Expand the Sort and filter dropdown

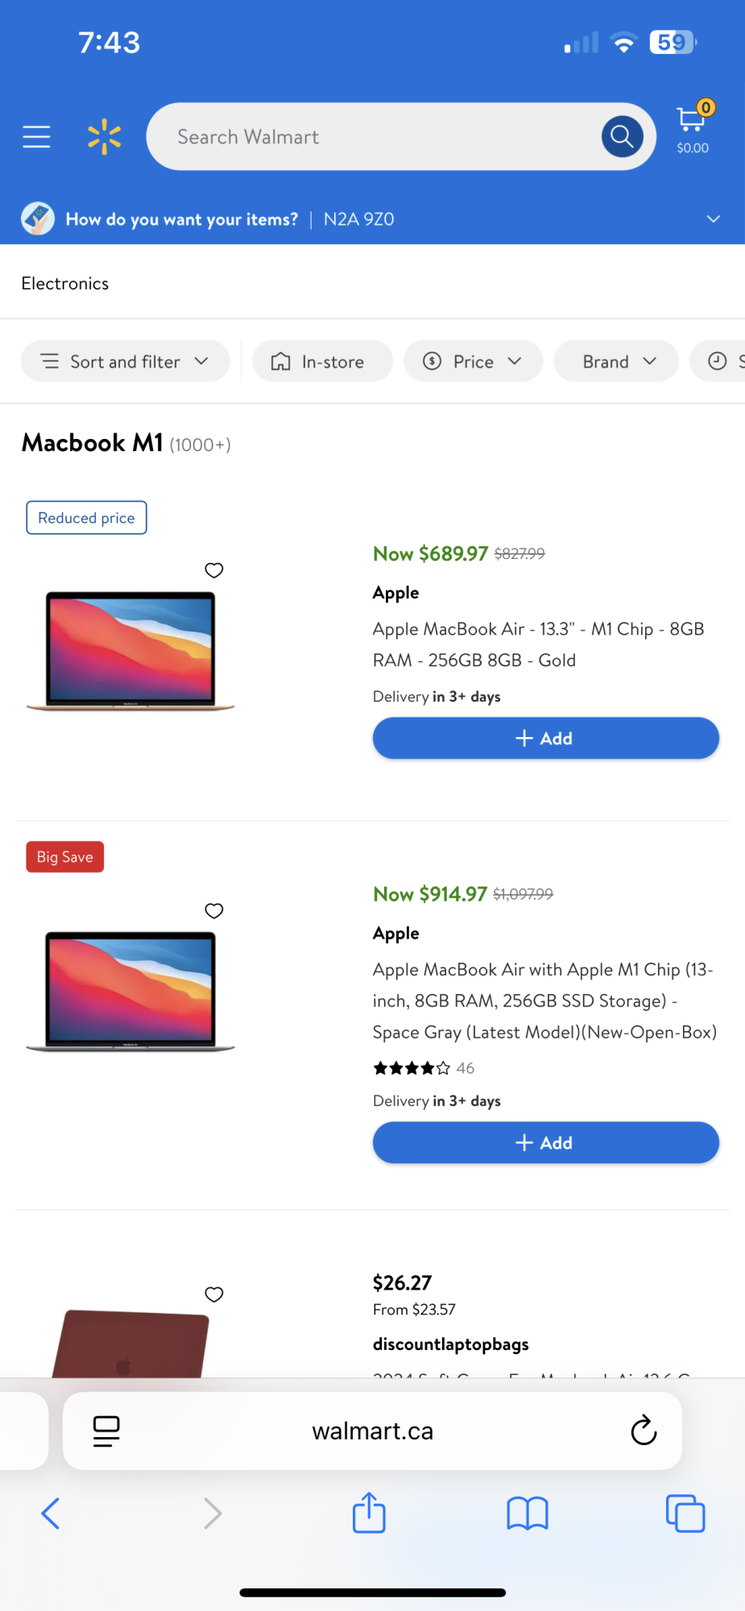(125, 362)
